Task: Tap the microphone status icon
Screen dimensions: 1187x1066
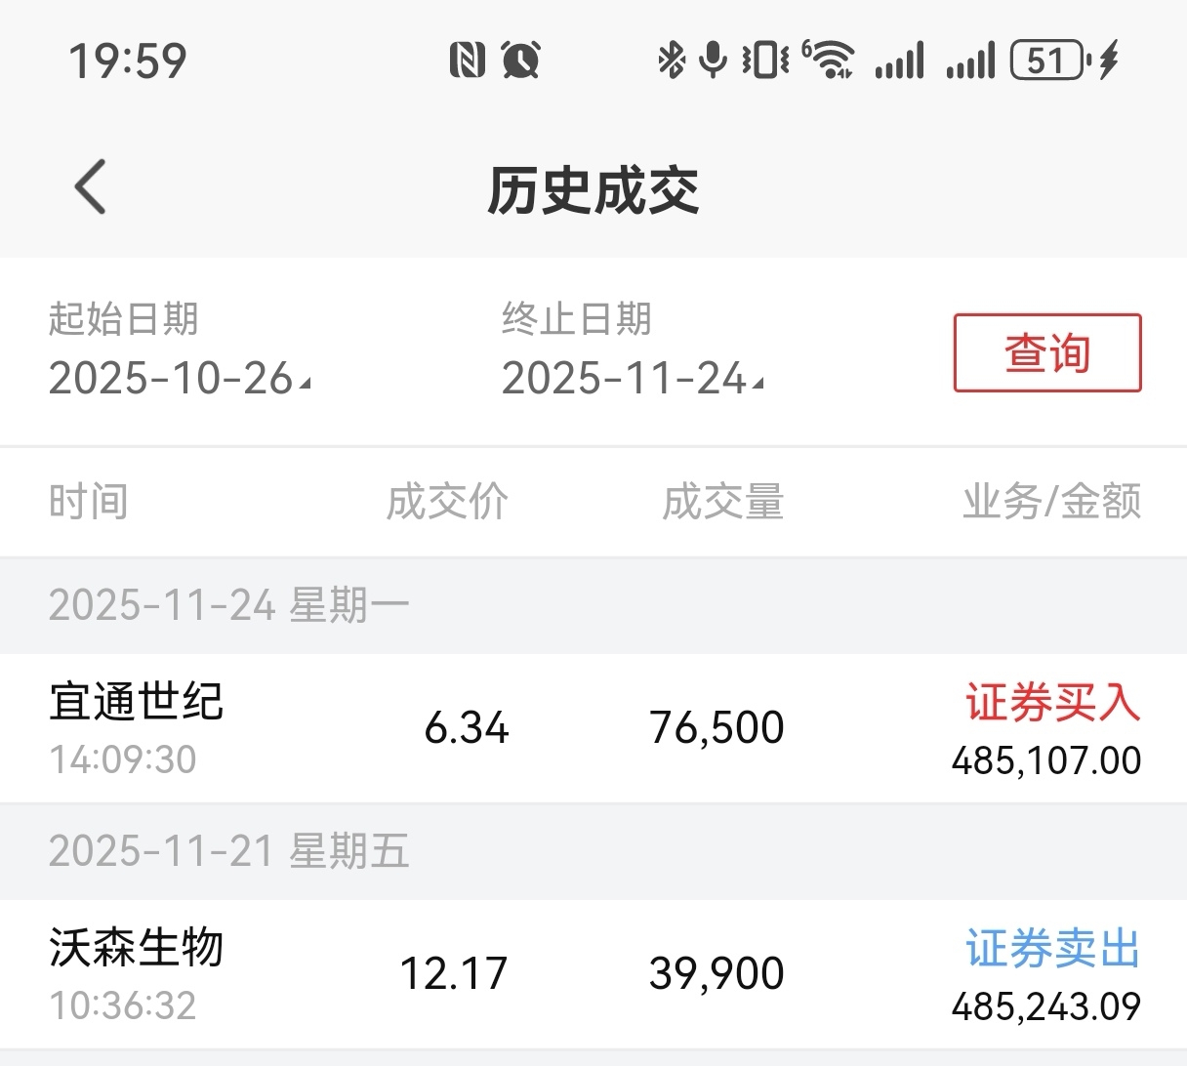Action: click(x=715, y=61)
